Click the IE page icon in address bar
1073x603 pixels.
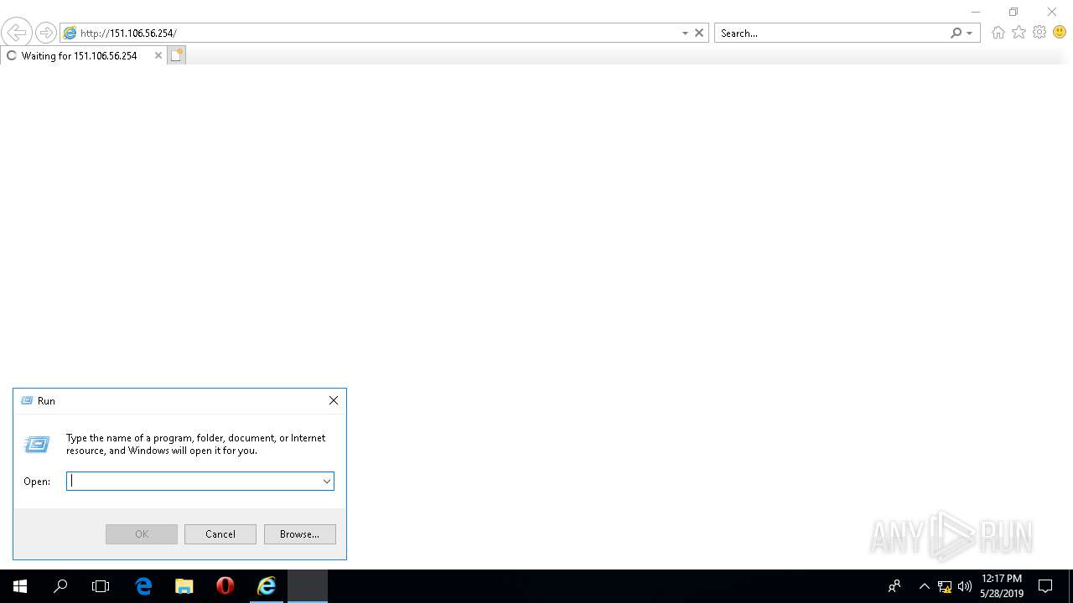70,33
